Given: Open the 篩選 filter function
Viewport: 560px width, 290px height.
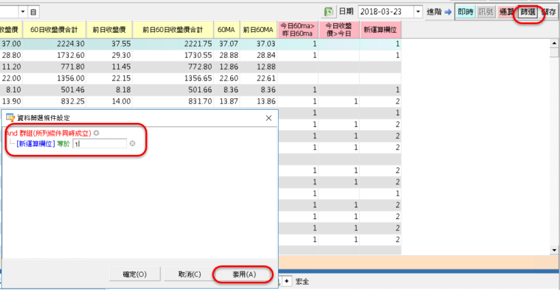Looking at the screenshot, I should [528, 12].
